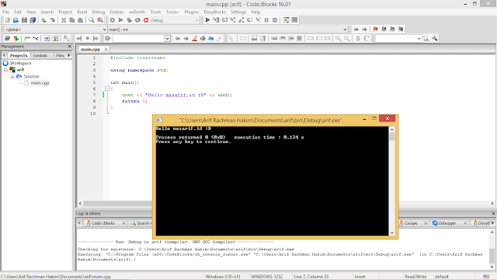Abort the build with red stop icon
497x280 pixels.
click(x=146, y=20)
